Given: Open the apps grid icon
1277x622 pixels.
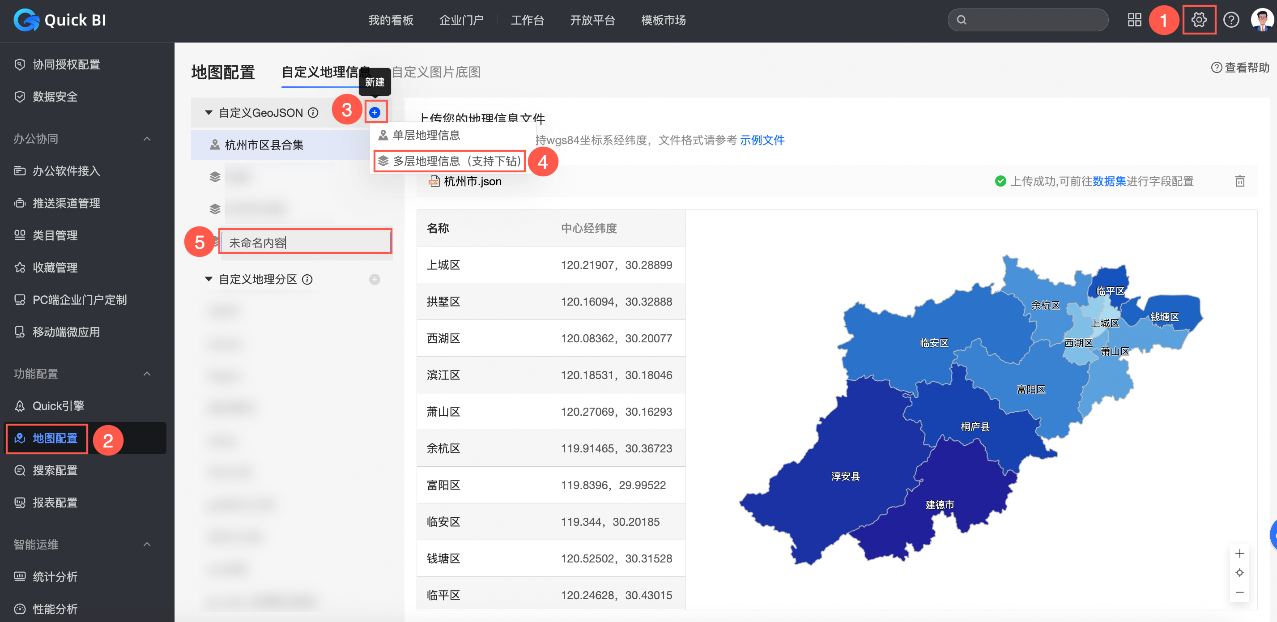Looking at the screenshot, I should (x=1134, y=20).
